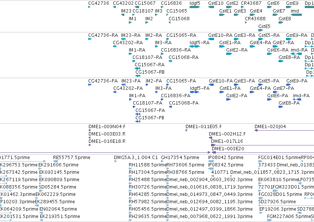Image resolution: width=314 pixels, height=222 pixels.
Task: Click EST RH29635.5prime
Action: click(148, 216)
